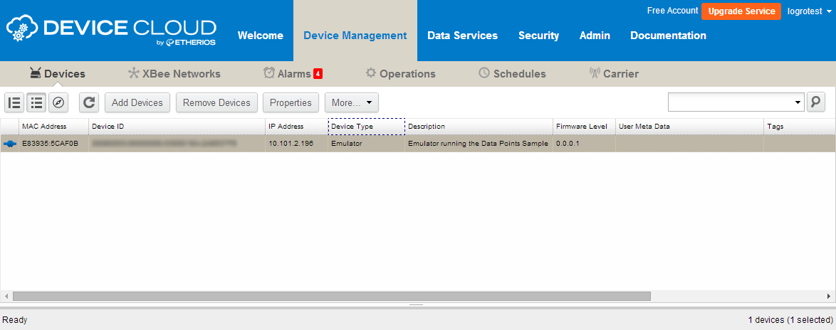Switch to XBee Networks sub-tab
836x330 pixels.
tap(174, 74)
